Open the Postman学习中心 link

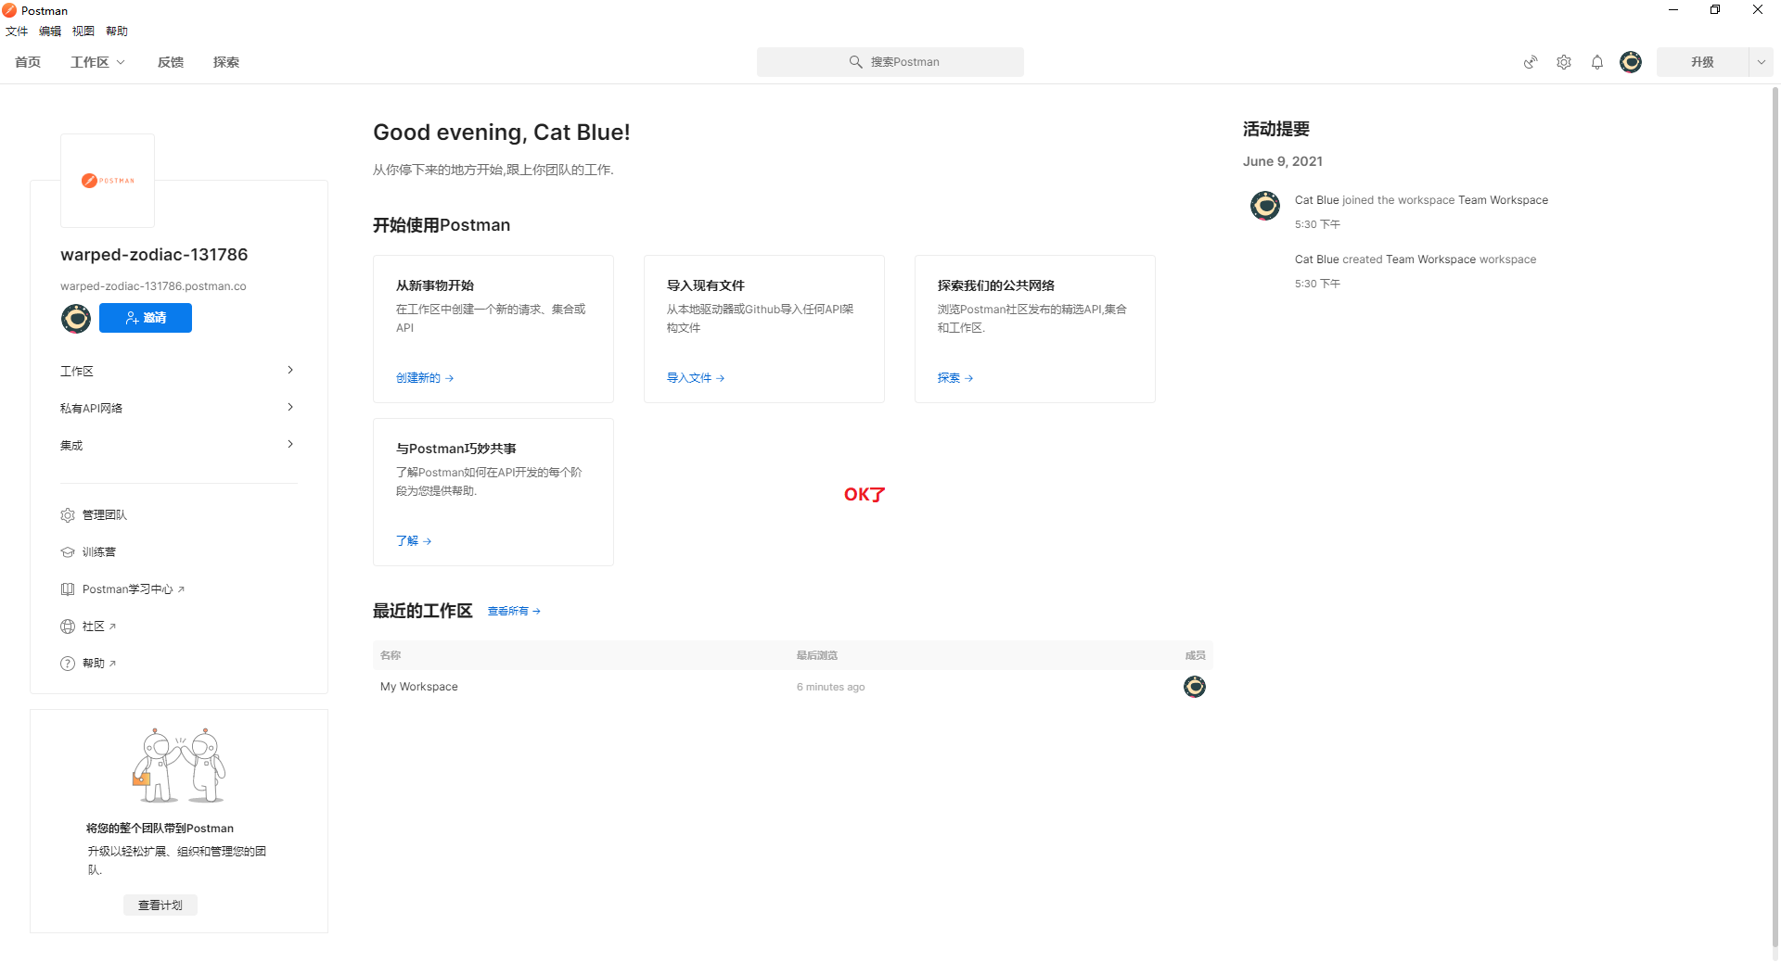click(134, 589)
